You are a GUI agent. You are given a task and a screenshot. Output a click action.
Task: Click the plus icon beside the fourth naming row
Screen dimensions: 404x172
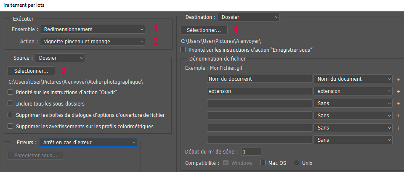pyautogui.click(x=398, y=116)
